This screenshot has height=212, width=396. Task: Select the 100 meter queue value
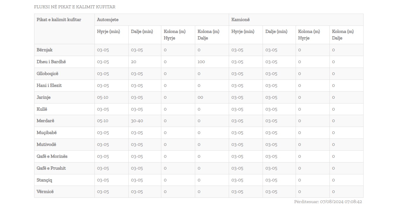coord(201,62)
